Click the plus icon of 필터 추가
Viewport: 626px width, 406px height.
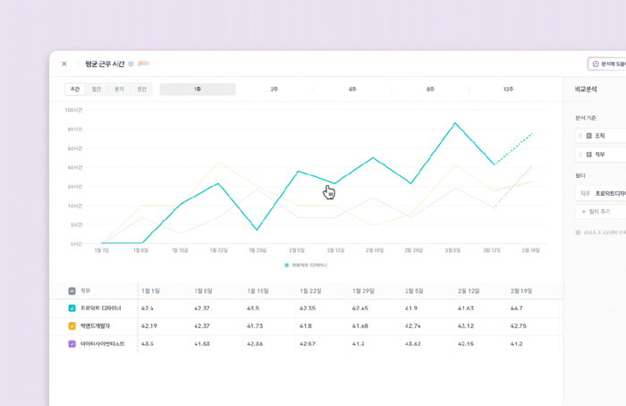point(584,212)
